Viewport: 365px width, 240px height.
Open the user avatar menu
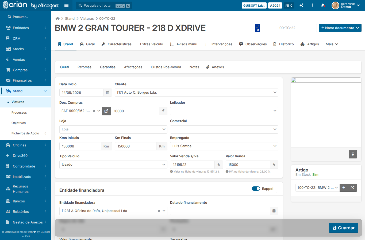click(346, 5)
